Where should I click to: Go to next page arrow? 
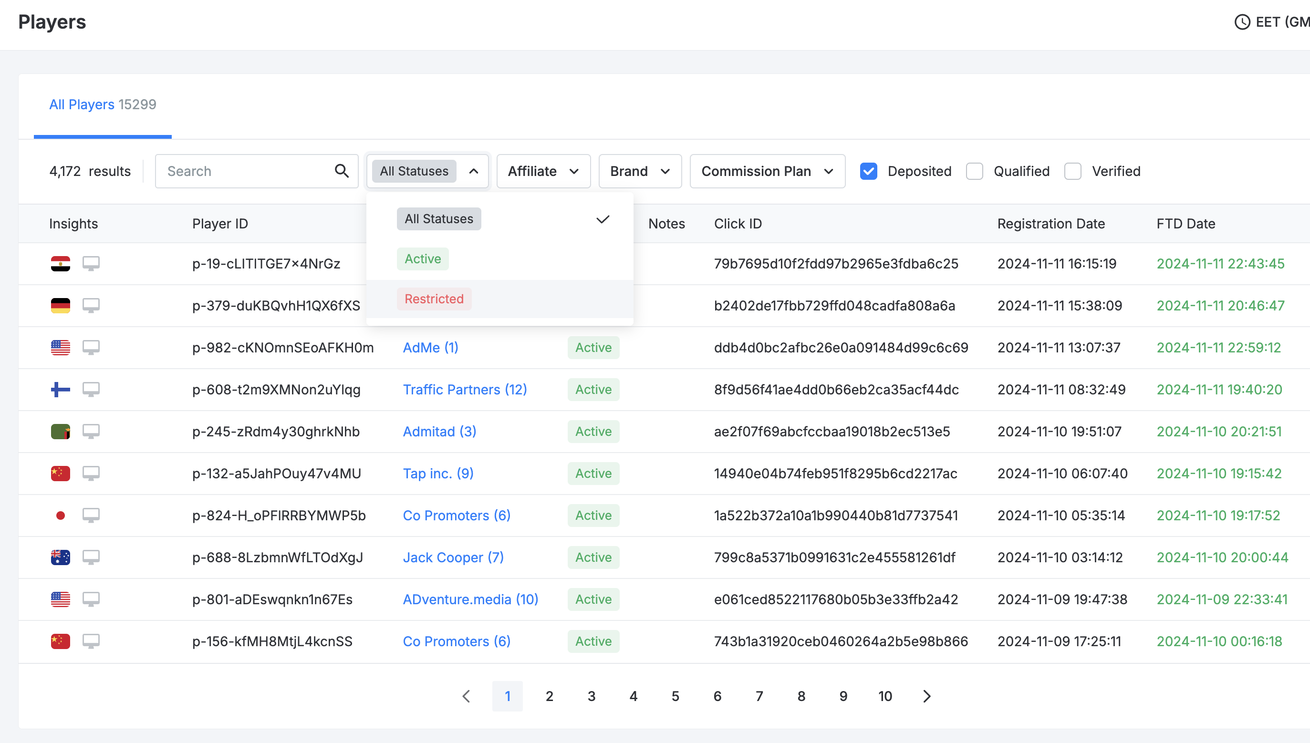coord(927,696)
